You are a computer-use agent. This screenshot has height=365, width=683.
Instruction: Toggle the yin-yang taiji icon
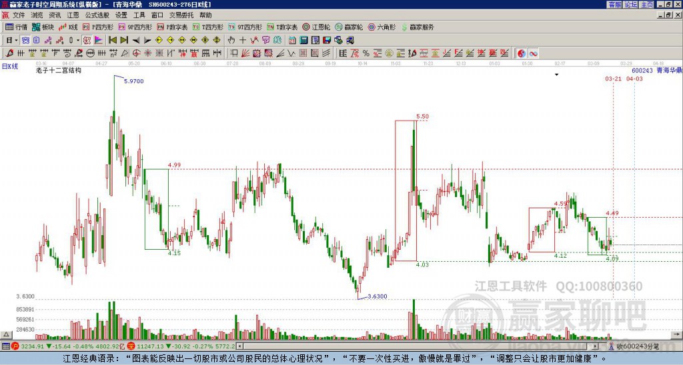(522, 53)
